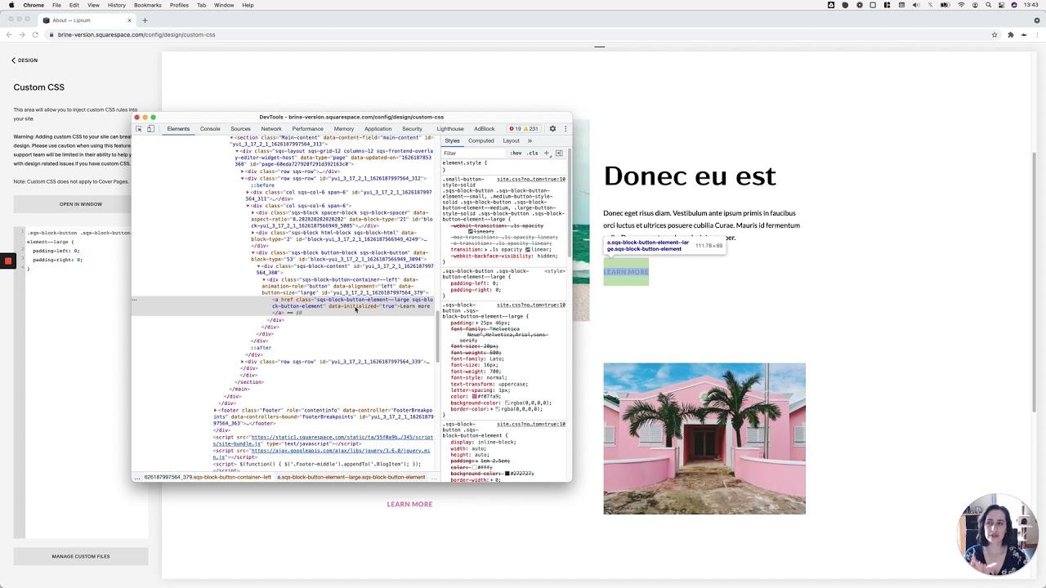
Task: Expand the html-block div node
Action: pos(253,233)
